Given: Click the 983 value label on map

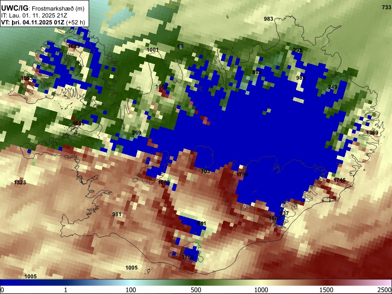Looking at the screenshot, I should pyautogui.click(x=268, y=19).
